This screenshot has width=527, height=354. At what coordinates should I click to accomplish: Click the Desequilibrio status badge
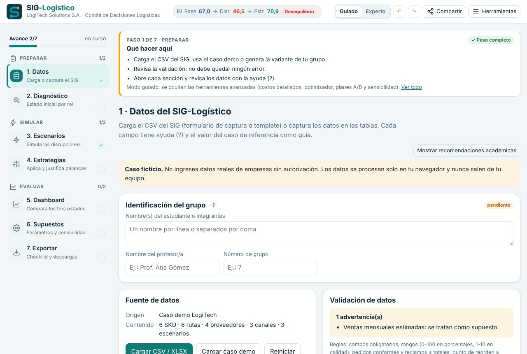[299, 12]
